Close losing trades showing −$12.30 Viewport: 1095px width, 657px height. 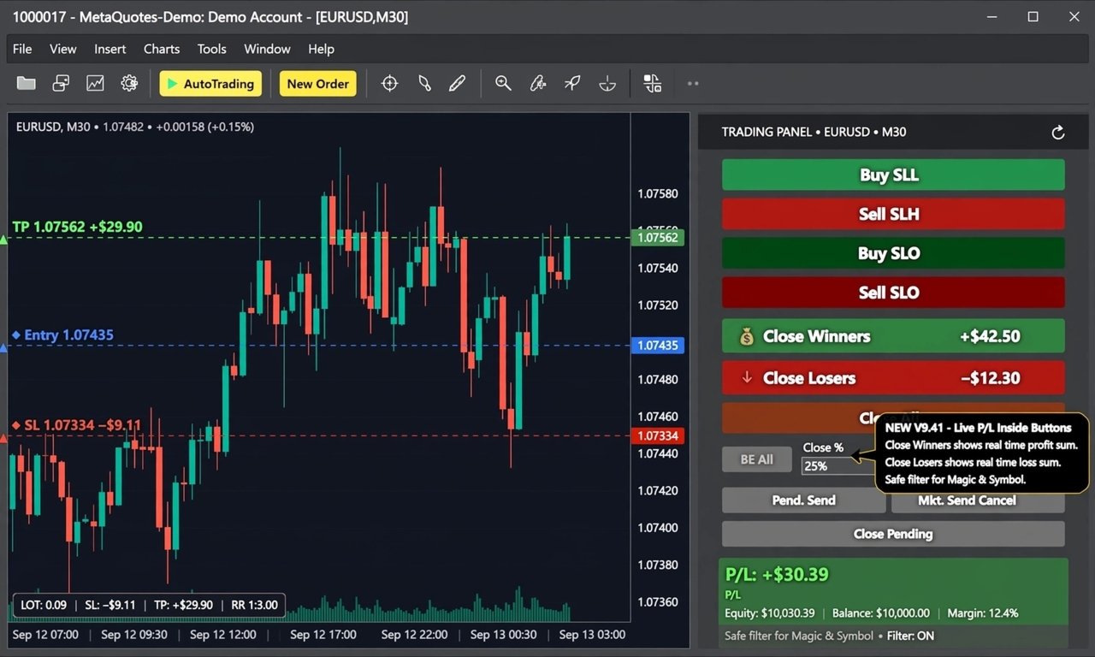point(893,378)
